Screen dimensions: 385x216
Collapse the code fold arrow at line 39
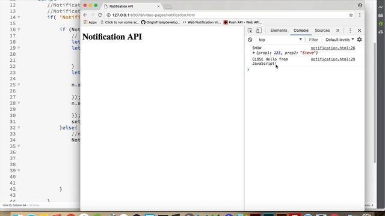[19, 170]
